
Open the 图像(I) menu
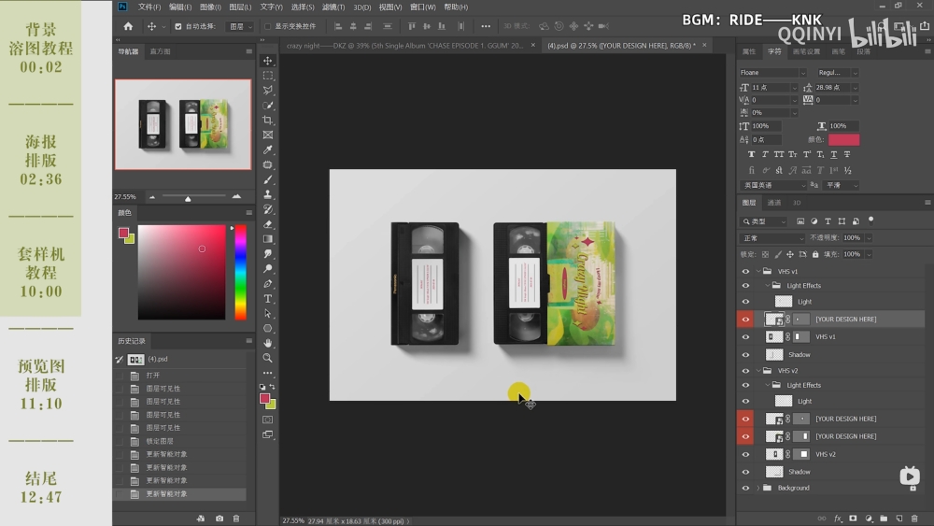tap(210, 7)
